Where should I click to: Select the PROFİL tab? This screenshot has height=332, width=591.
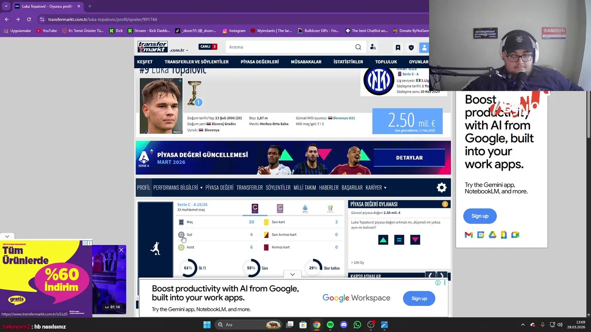pyautogui.click(x=144, y=188)
